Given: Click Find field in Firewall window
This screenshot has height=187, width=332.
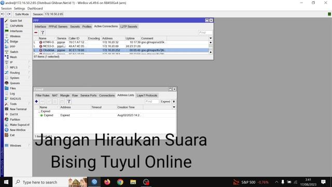Looking at the screenshot, I should [152, 102].
